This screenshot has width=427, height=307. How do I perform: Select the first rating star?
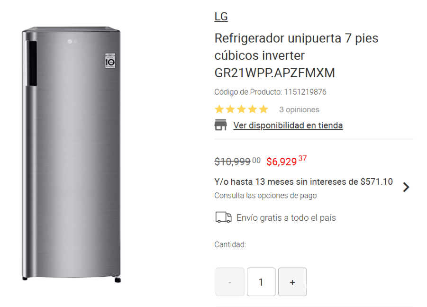click(219, 109)
